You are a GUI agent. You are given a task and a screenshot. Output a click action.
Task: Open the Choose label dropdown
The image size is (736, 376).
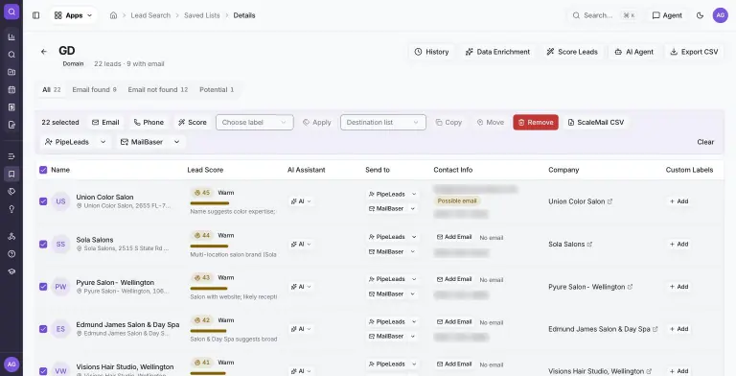[x=254, y=122]
